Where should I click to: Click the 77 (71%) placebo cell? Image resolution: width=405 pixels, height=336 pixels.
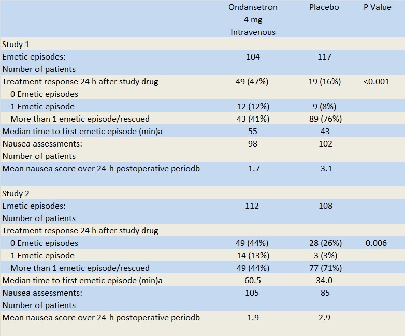pos(325,268)
